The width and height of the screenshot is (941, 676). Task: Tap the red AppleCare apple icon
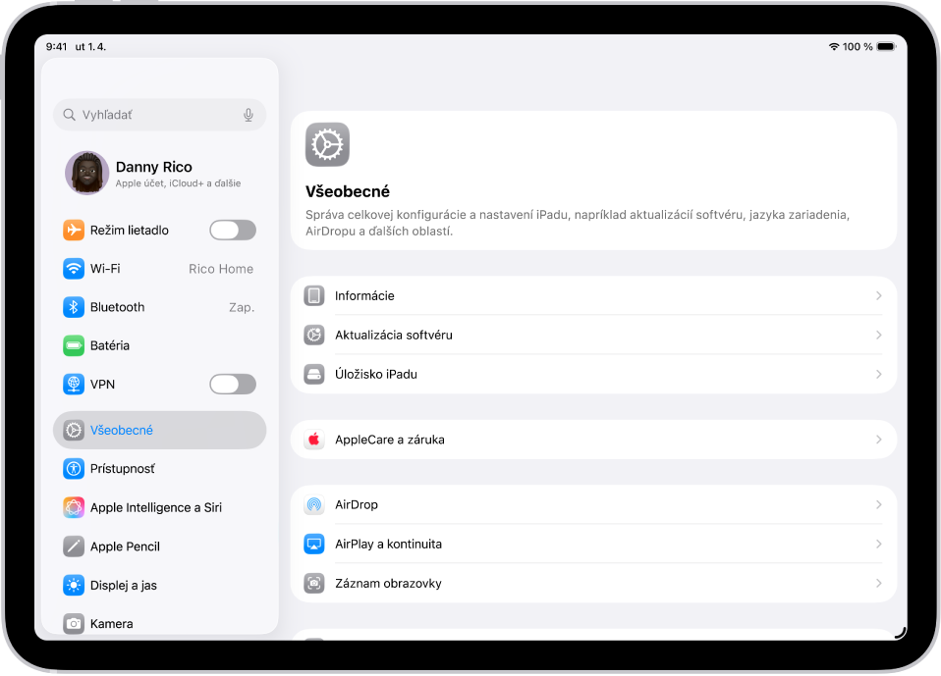click(314, 440)
